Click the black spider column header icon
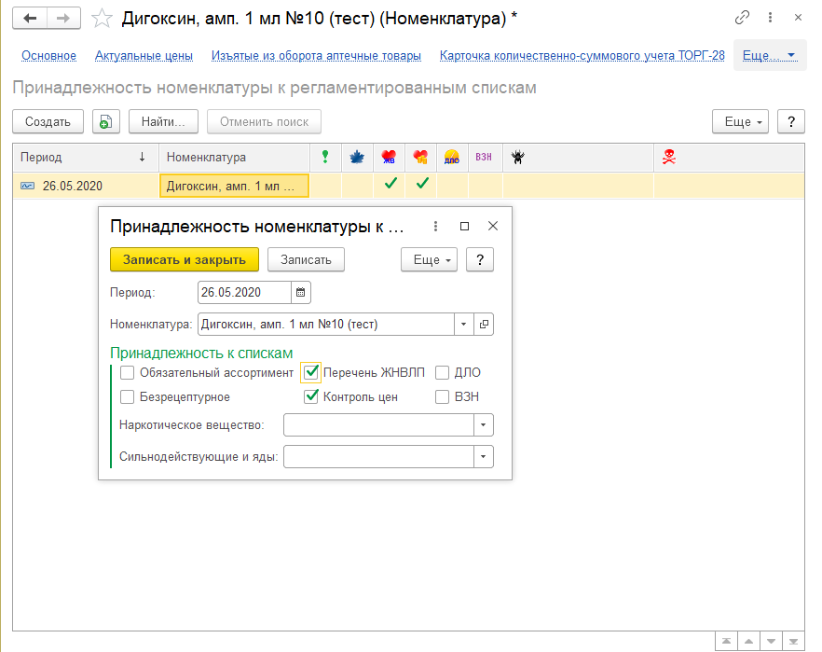 [x=518, y=157]
